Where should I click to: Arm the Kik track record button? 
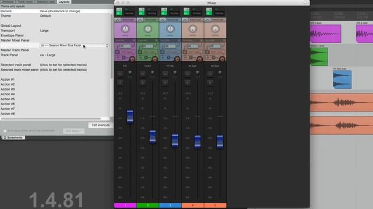pos(132,59)
